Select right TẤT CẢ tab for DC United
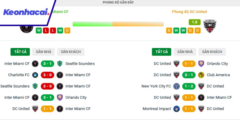The image size is (240, 120). coord(161,52)
